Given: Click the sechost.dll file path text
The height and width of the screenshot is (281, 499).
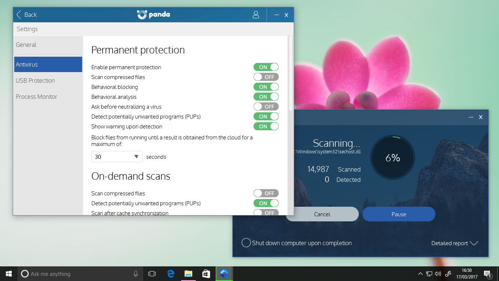Looking at the screenshot, I should click(328, 151).
